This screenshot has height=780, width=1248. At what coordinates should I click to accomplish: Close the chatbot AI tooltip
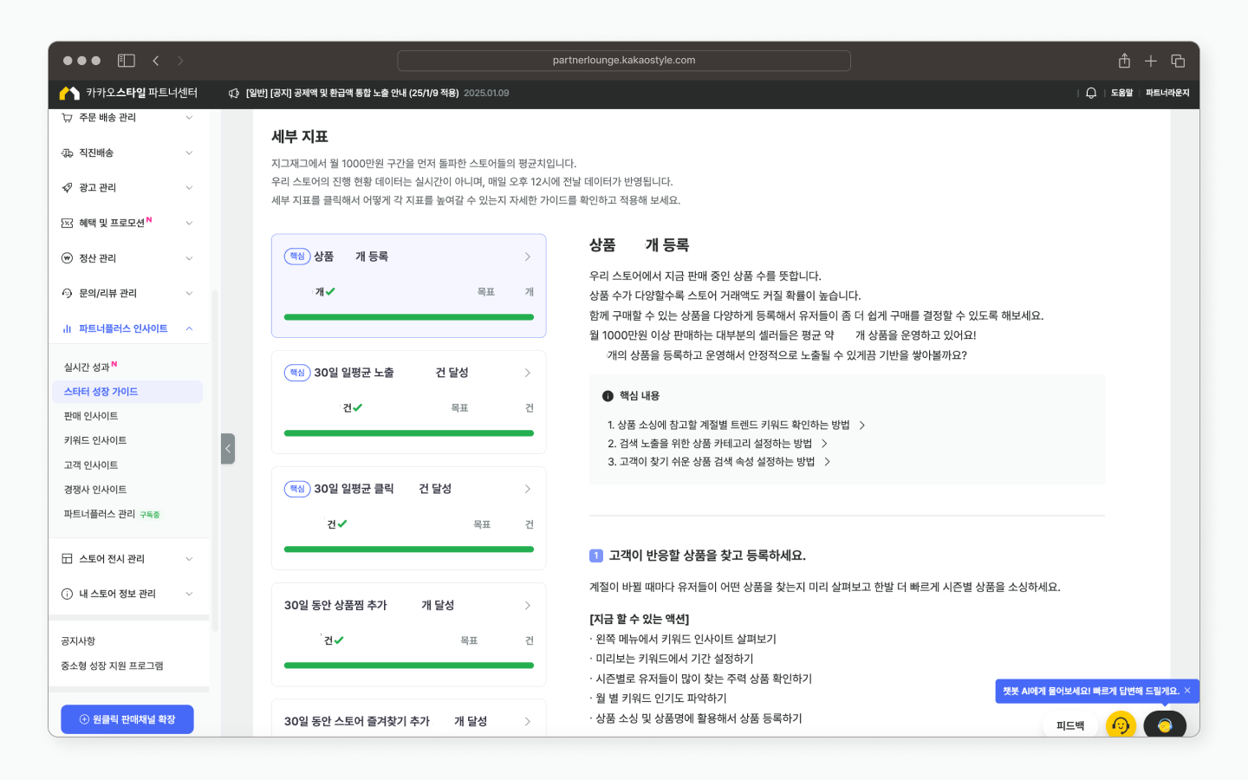1187,691
